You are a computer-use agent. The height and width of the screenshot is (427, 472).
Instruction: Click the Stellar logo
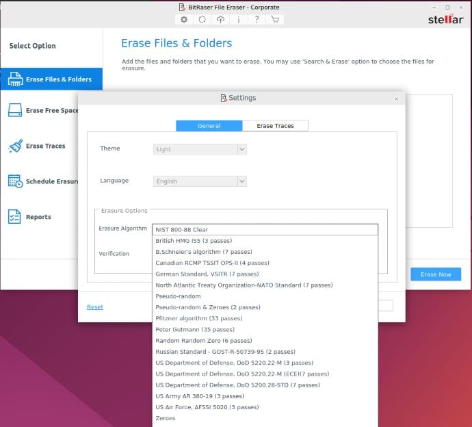point(445,19)
